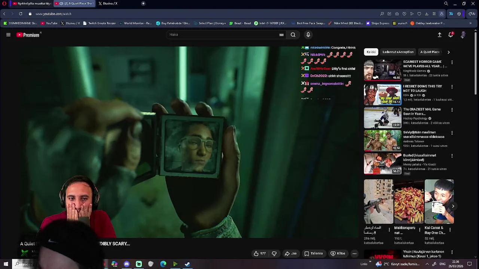Open options for CRAZIEST NHL Game video
Viewport: 479px width, 269px height.
click(x=452, y=110)
